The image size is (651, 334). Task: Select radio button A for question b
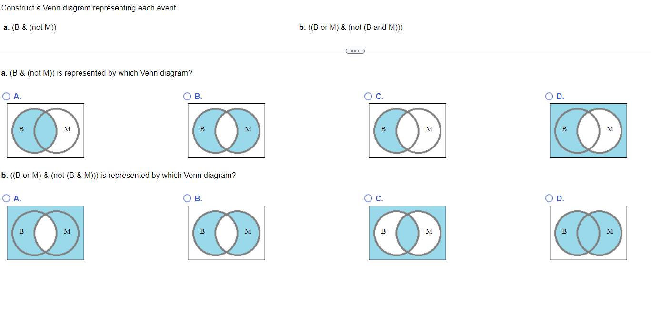pyautogui.click(x=6, y=198)
